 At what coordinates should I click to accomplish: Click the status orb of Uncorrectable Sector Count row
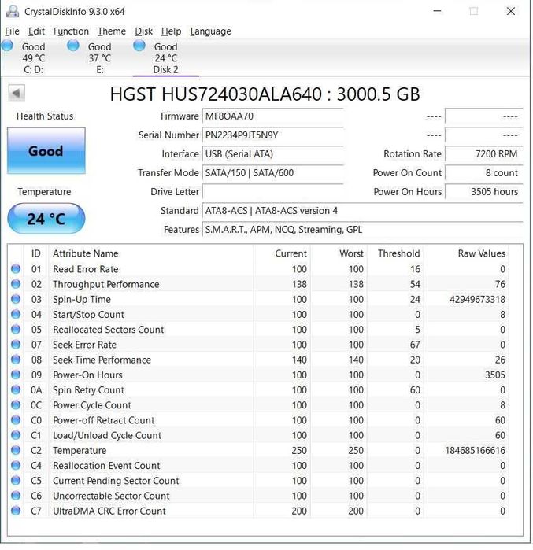(16, 495)
